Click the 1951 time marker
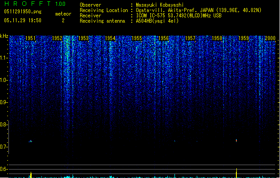This screenshot has height=178, width=280. [x=30, y=38]
